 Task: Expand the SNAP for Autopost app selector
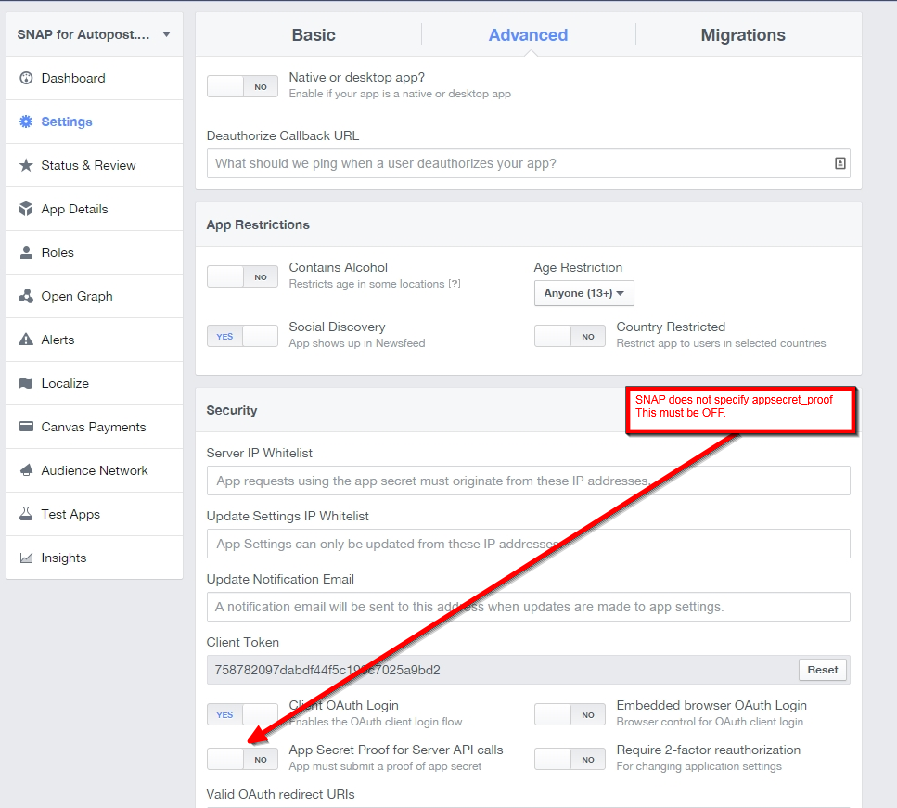tap(95, 34)
